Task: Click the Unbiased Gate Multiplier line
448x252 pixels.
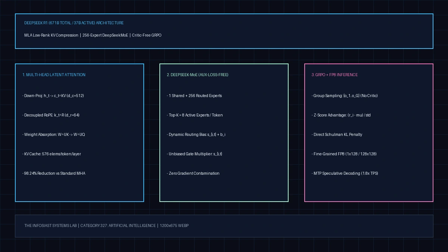Action: (x=195, y=154)
